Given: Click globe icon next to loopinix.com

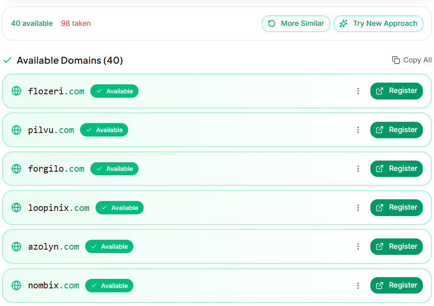Looking at the screenshot, I should pos(16,207).
